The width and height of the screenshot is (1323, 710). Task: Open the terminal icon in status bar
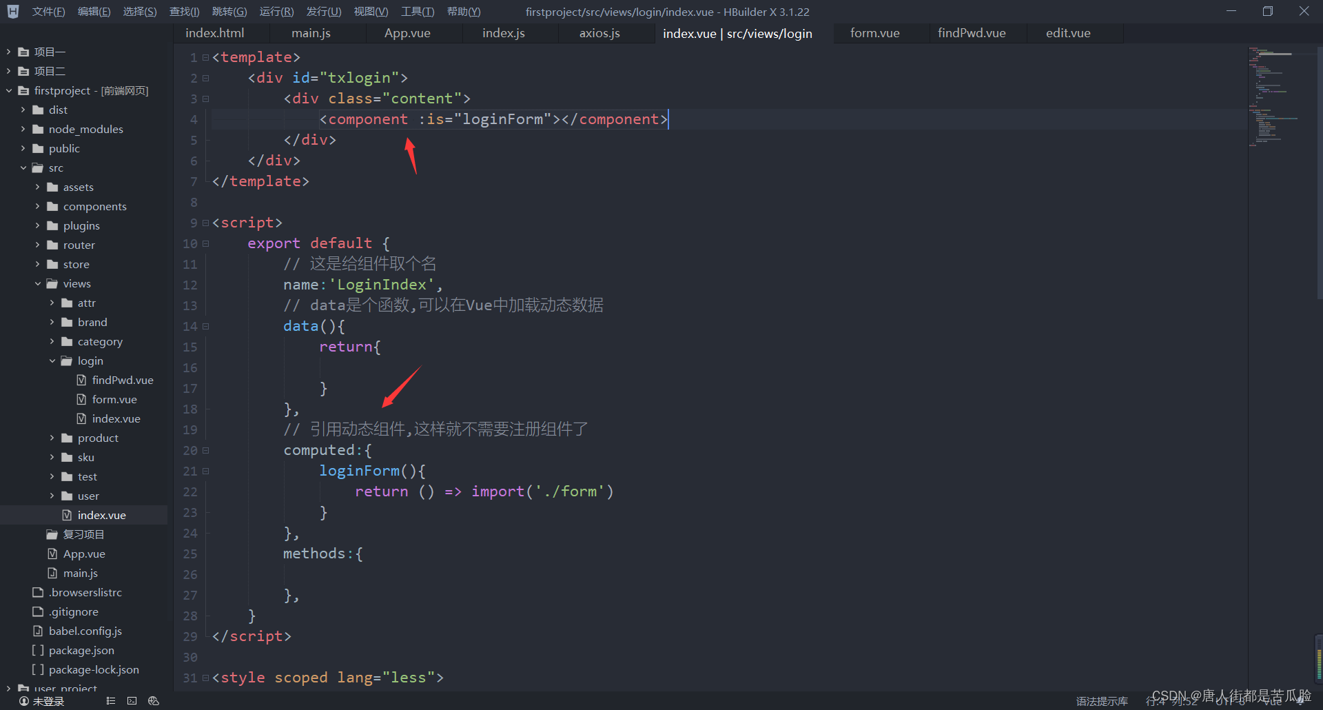pyautogui.click(x=132, y=701)
